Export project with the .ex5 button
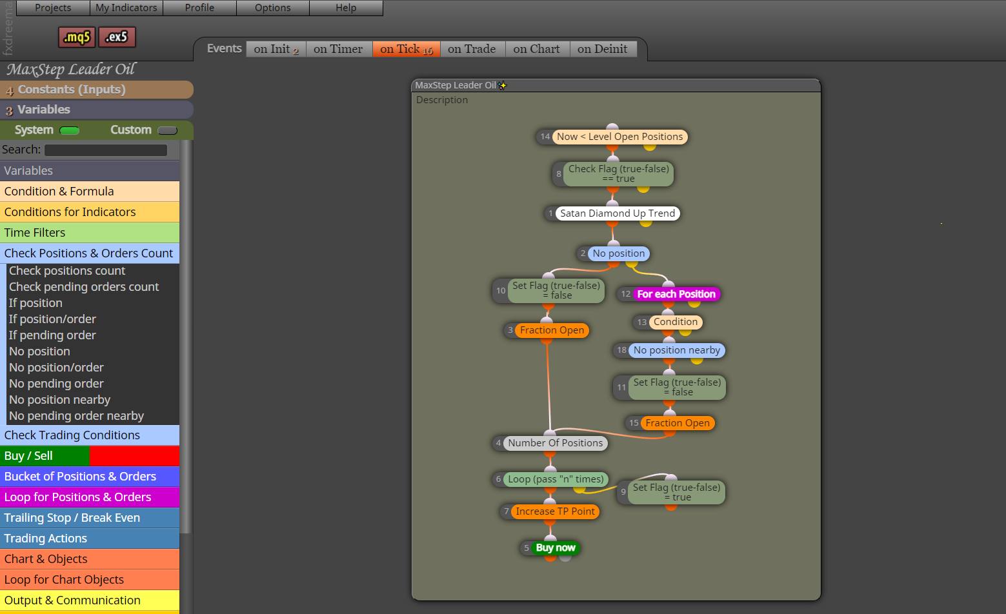 (x=117, y=37)
